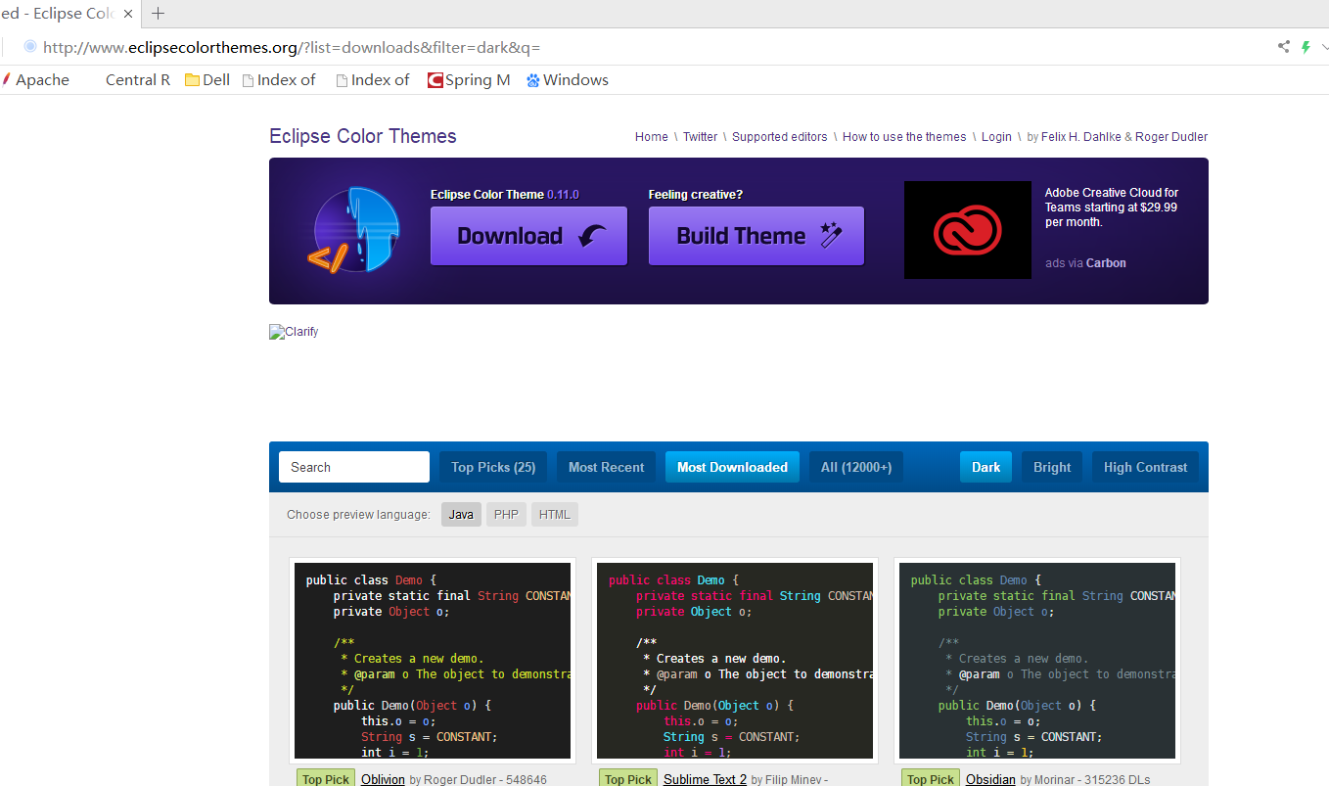
Task: Open Felix H. Dahlke author link
Action: tap(1081, 137)
